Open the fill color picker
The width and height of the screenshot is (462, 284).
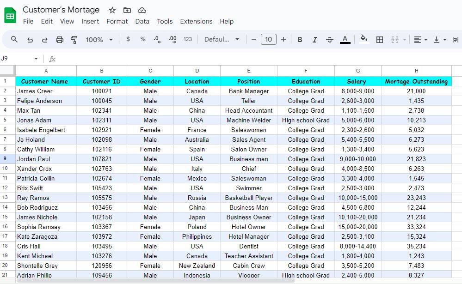(364, 39)
